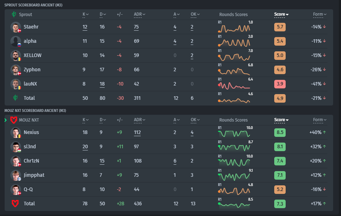Click lauNX's red rounds score sparkline
This screenshot has height=216, width=341.
point(234,86)
